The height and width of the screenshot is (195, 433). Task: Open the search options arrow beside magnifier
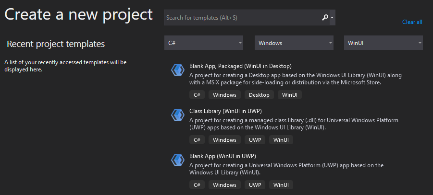coord(332,18)
